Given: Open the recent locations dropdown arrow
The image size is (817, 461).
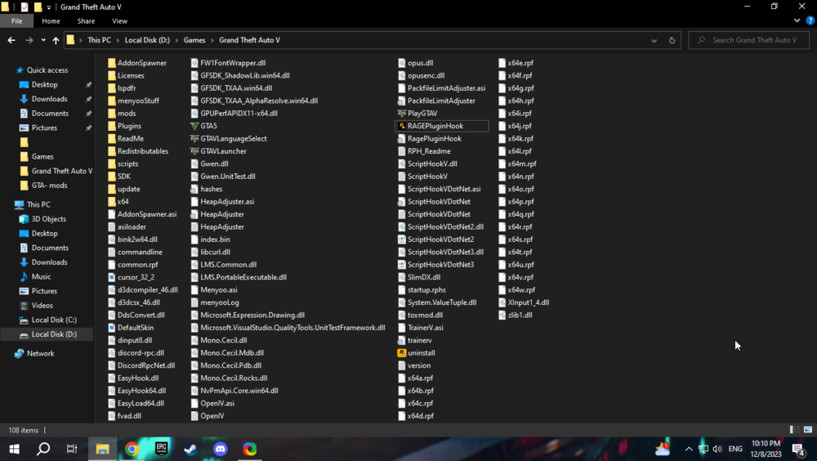Looking at the screenshot, I should click(x=43, y=40).
